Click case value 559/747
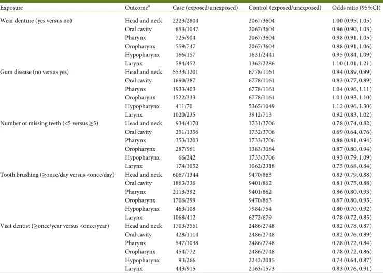Screen dimensions: 383x273 pyautogui.click(x=186, y=47)
